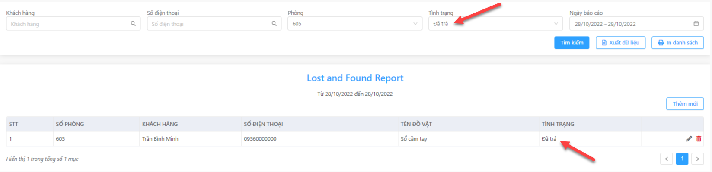The height and width of the screenshot is (172, 712).
Task: Go to next page arrow
Action: click(698, 159)
